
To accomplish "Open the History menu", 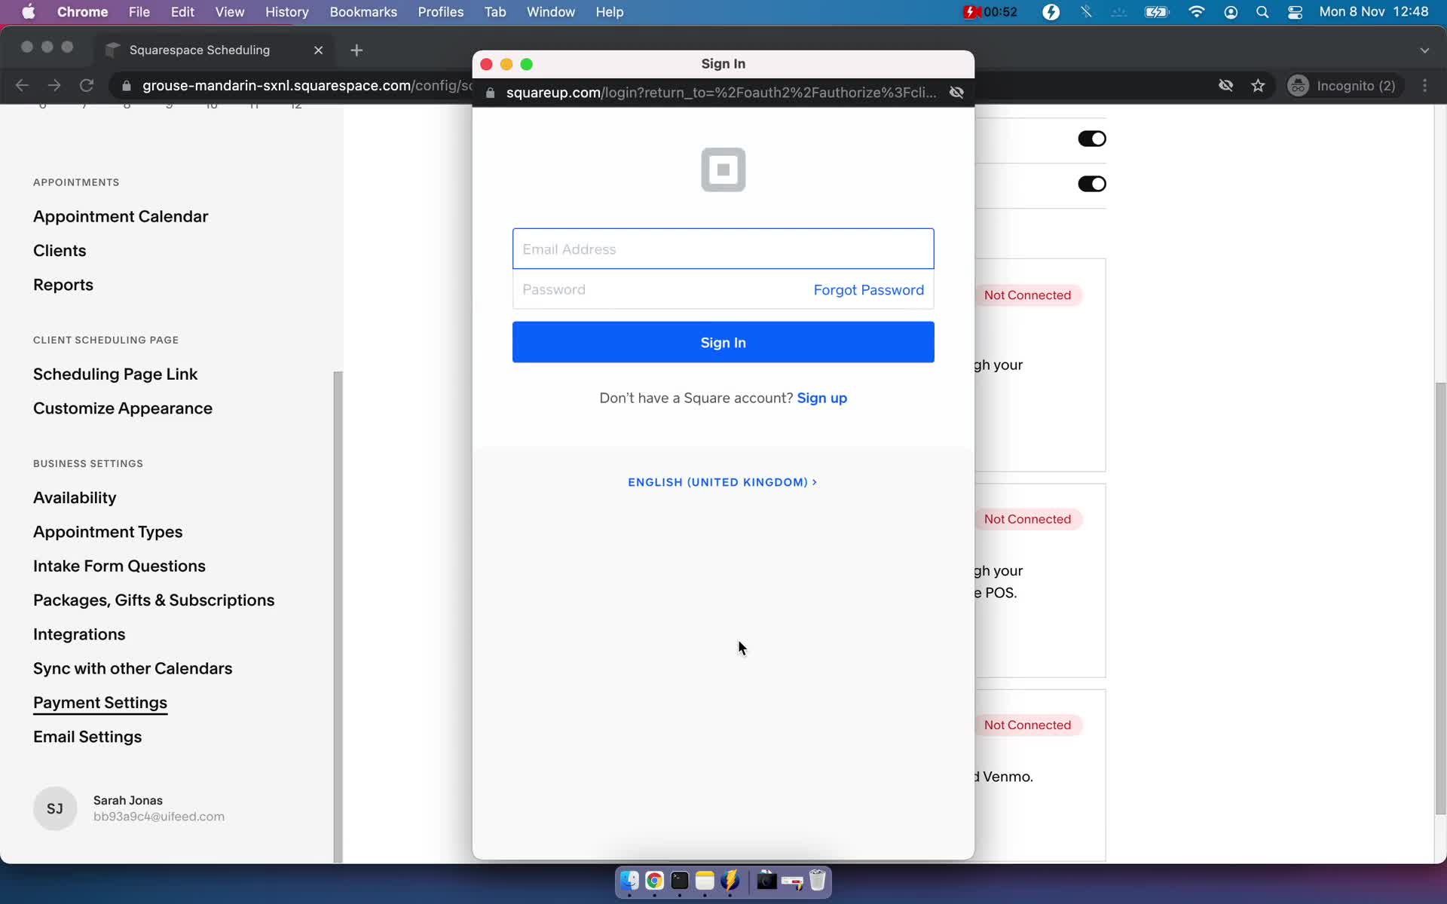I will (x=287, y=12).
